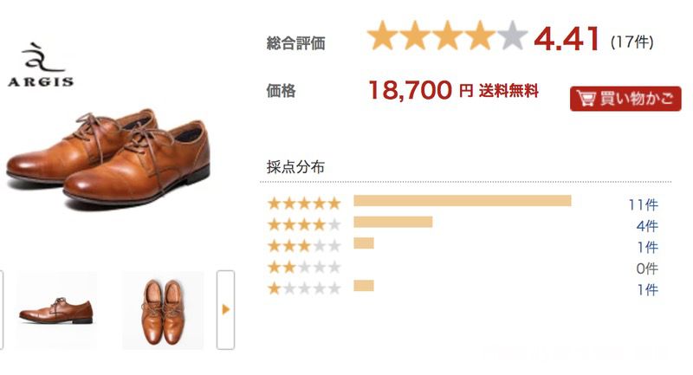Click the five-star rating row icon
The height and width of the screenshot is (375, 693).
[305, 204]
